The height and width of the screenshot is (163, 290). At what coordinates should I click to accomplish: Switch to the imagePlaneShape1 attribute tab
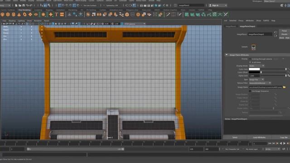click(247, 26)
